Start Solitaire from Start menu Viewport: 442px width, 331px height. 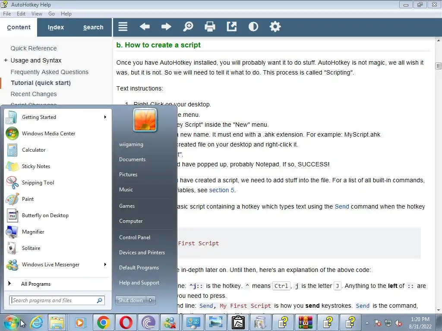(x=57, y=248)
